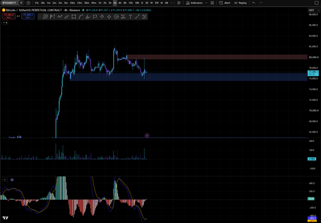This screenshot has height=223, width=321.
Task: Select the 45m timeframe
Action: (x=94, y=3)
